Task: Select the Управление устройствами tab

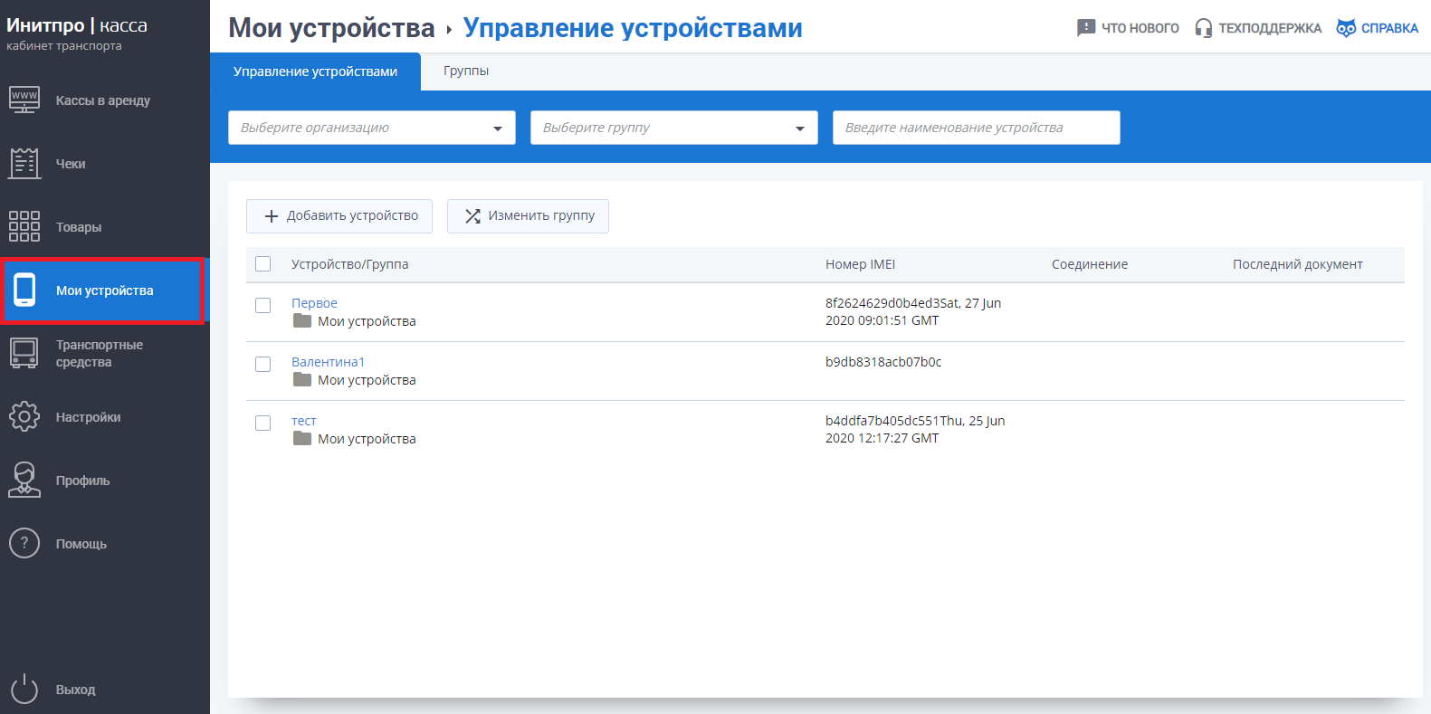Action: (x=315, y=71)
